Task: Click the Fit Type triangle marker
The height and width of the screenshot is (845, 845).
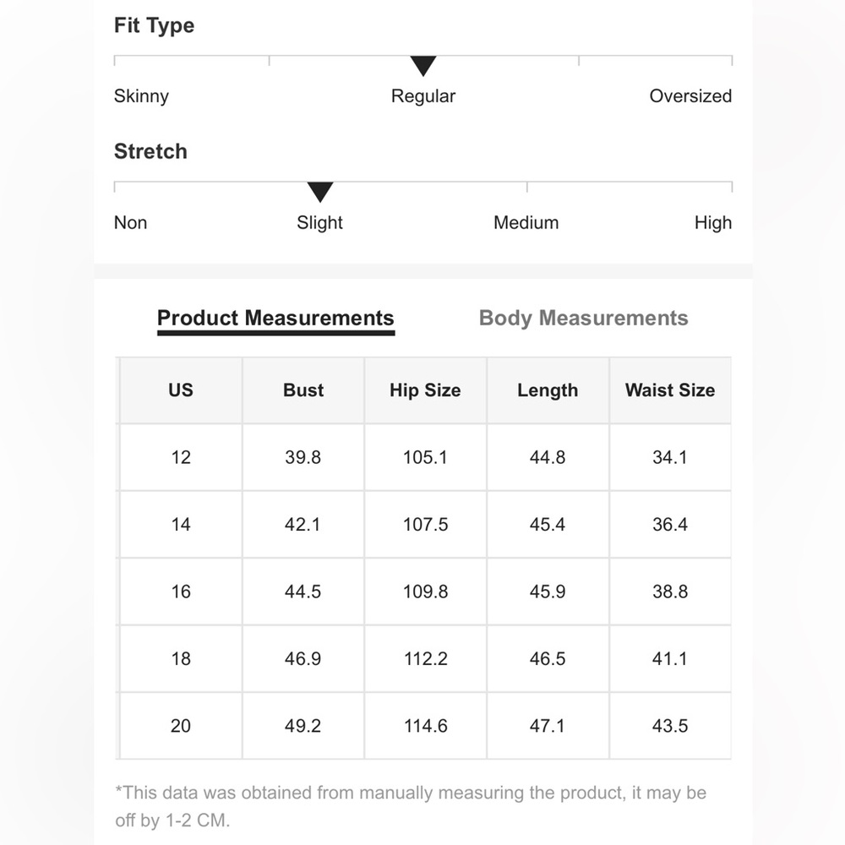Action: point(423,66)
